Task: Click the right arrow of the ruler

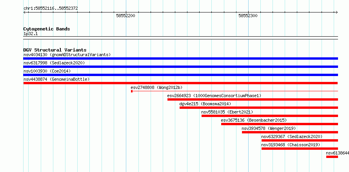Action: (336, 12)
